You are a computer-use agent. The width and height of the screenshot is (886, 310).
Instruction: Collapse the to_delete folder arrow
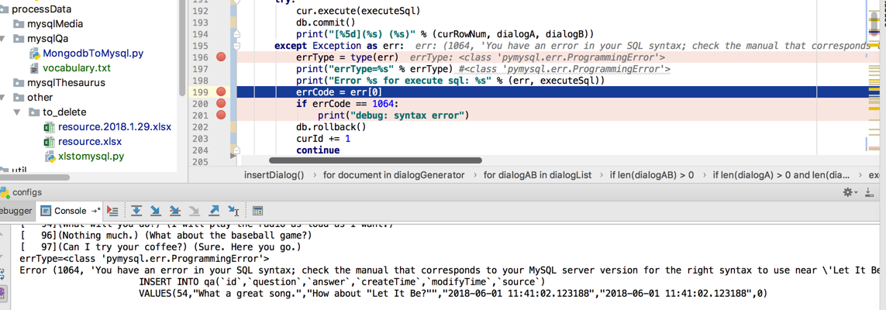[x=16, y=112]
